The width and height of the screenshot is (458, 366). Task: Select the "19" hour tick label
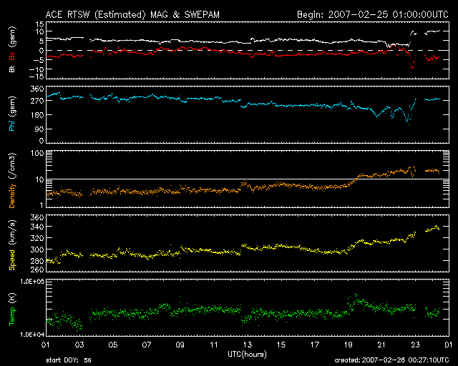[x=349, y=345]
